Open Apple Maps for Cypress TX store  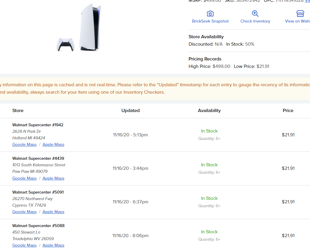pyautogui.click(x=53, y=212)
